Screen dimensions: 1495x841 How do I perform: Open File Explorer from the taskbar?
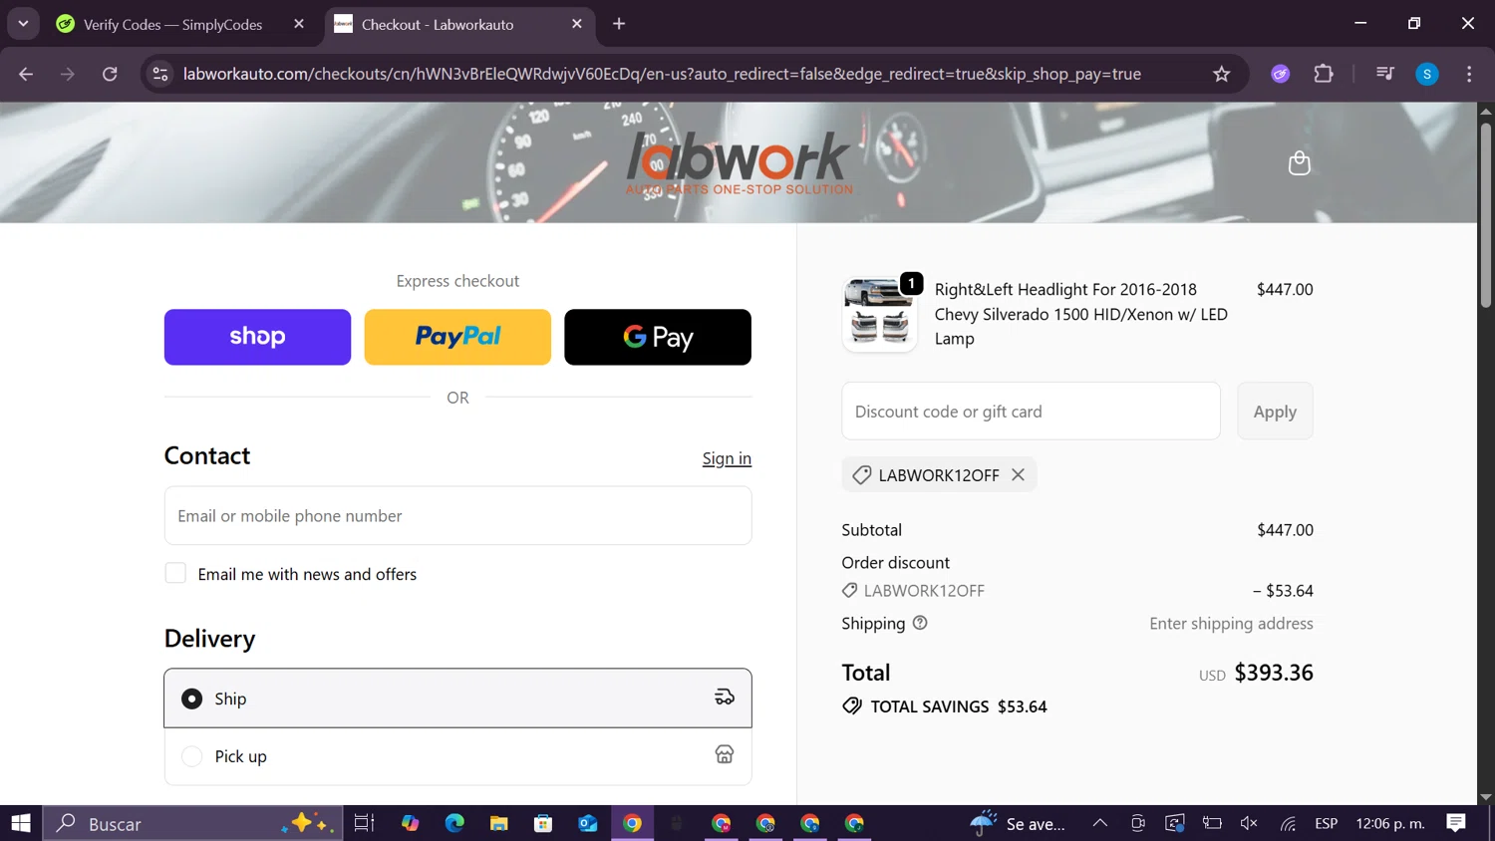(x=498, y=823)
